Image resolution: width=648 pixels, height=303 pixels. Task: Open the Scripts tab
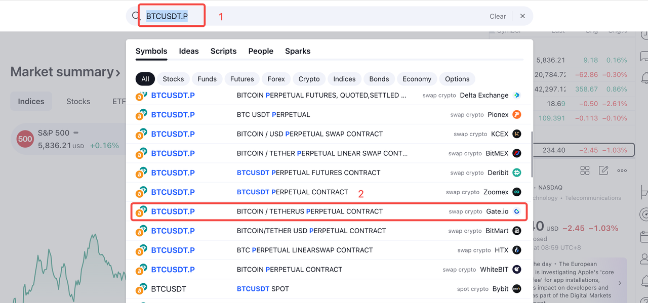(x=223, y=51)
